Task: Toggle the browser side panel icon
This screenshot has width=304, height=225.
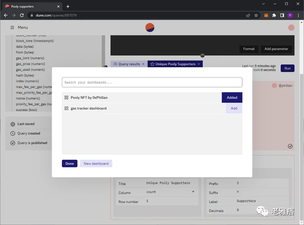Action: pyautogui.click(x=282, y=15)
